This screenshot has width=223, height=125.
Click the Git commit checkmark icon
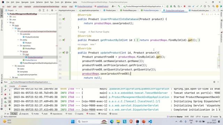click(197, 6)
